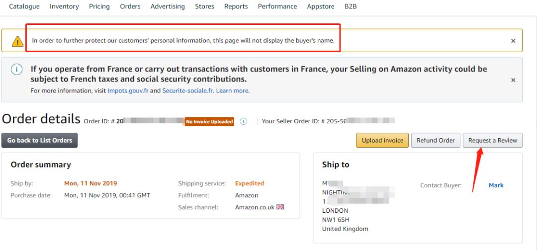Click the No Invoice Uploaded badge

click(209, 122)
